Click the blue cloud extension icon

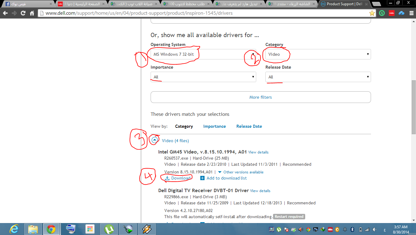(x=401, y=13)
